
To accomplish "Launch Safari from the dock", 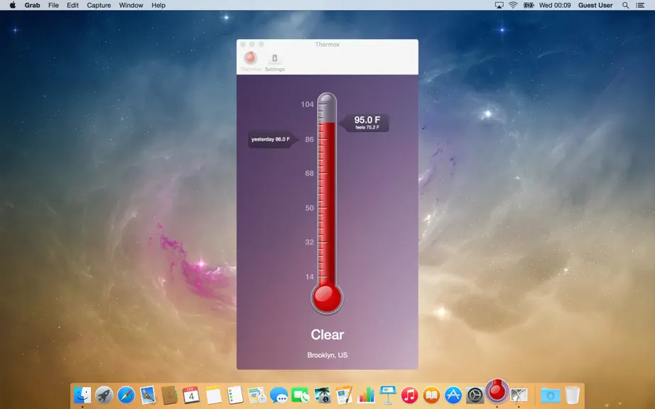I will pyautogui.click(x=126, y=395).
